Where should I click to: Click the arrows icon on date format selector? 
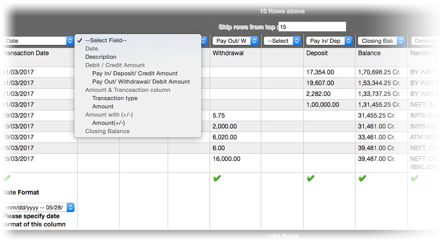tap(70, 207)
